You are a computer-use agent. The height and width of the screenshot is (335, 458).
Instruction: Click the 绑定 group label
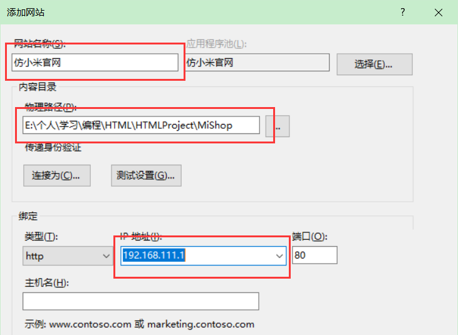coord(28,216)
